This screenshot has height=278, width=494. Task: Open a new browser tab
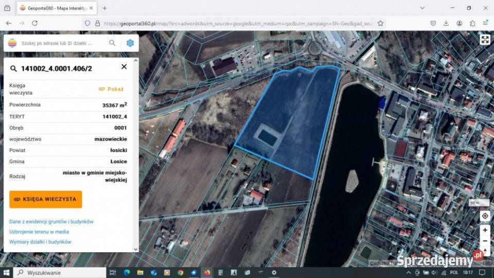[x=104, y=8]
